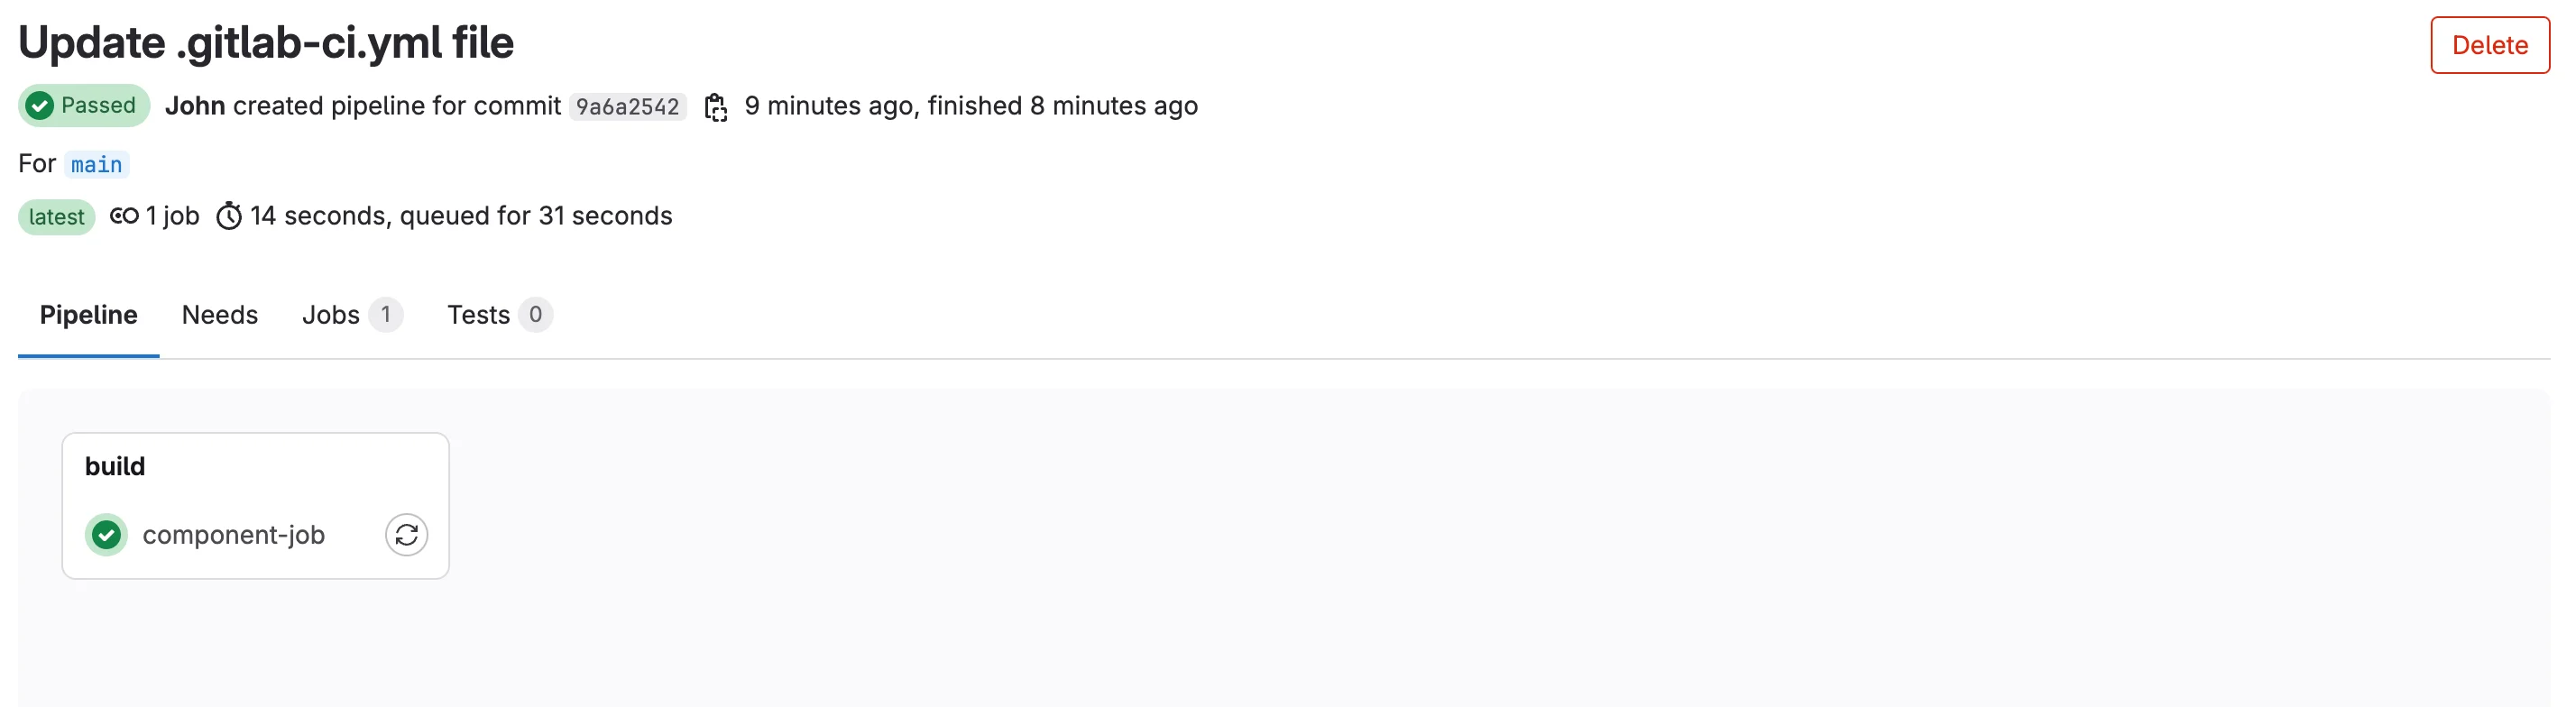Delete this pipeline
The image size is (2576, 707).
pos(2489,45)
